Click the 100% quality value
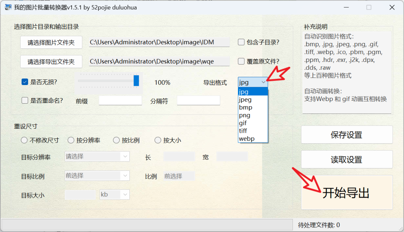 pos(162,82)
